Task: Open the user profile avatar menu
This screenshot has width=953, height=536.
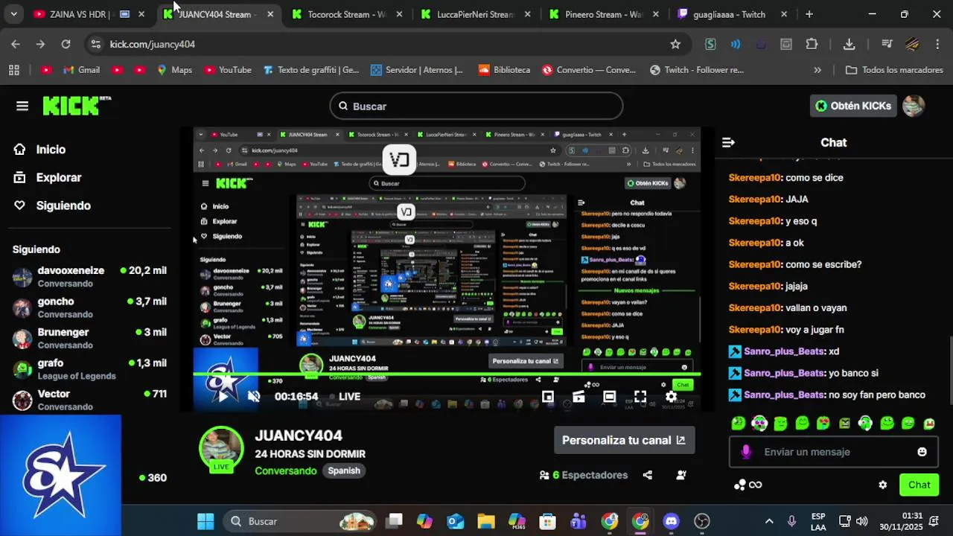Action: tap(914, 106)
